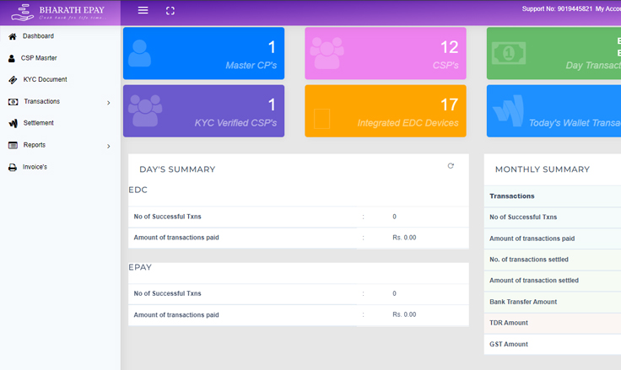Expand the Reports submenu arrow
The width and height of the screenshot is (621, 370).
[x=109, y=147]
